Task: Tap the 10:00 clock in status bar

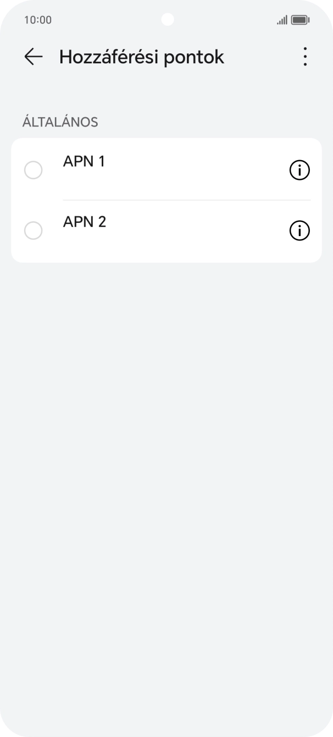Action: click(38, 20)
